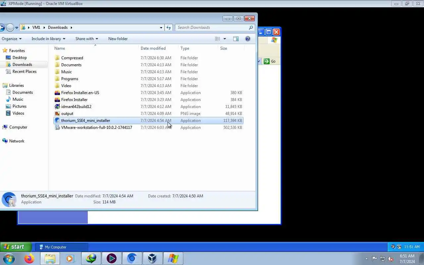Click the change view icon
The image size is (424, 265).
click(x=218, y=39)
